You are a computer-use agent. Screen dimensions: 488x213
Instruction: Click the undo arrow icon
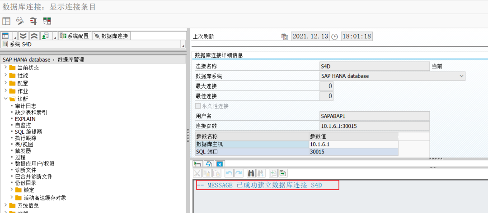pos(229,173)
